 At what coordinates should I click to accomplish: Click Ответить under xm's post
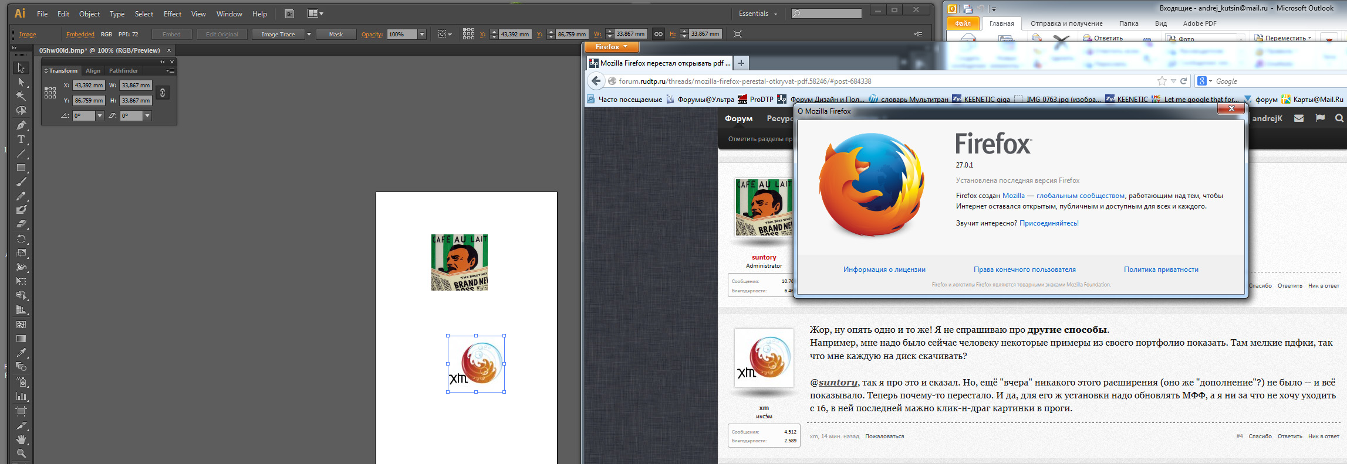pos(1290,436)
